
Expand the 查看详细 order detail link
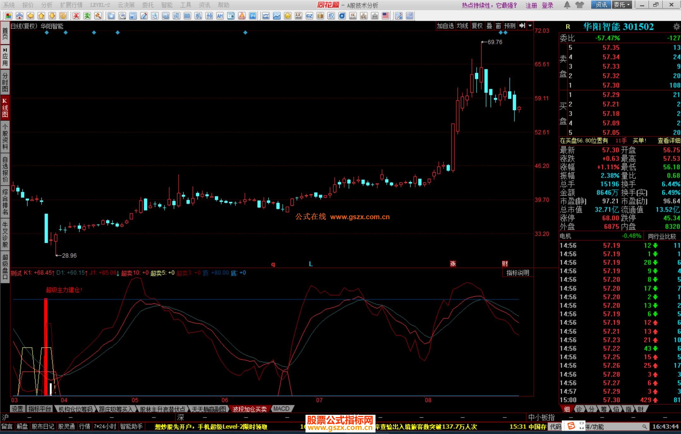click(x=669, y=141)
